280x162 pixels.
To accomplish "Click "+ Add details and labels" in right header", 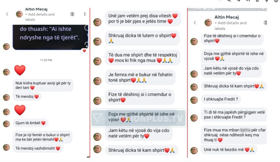I will tap(230, 25).
